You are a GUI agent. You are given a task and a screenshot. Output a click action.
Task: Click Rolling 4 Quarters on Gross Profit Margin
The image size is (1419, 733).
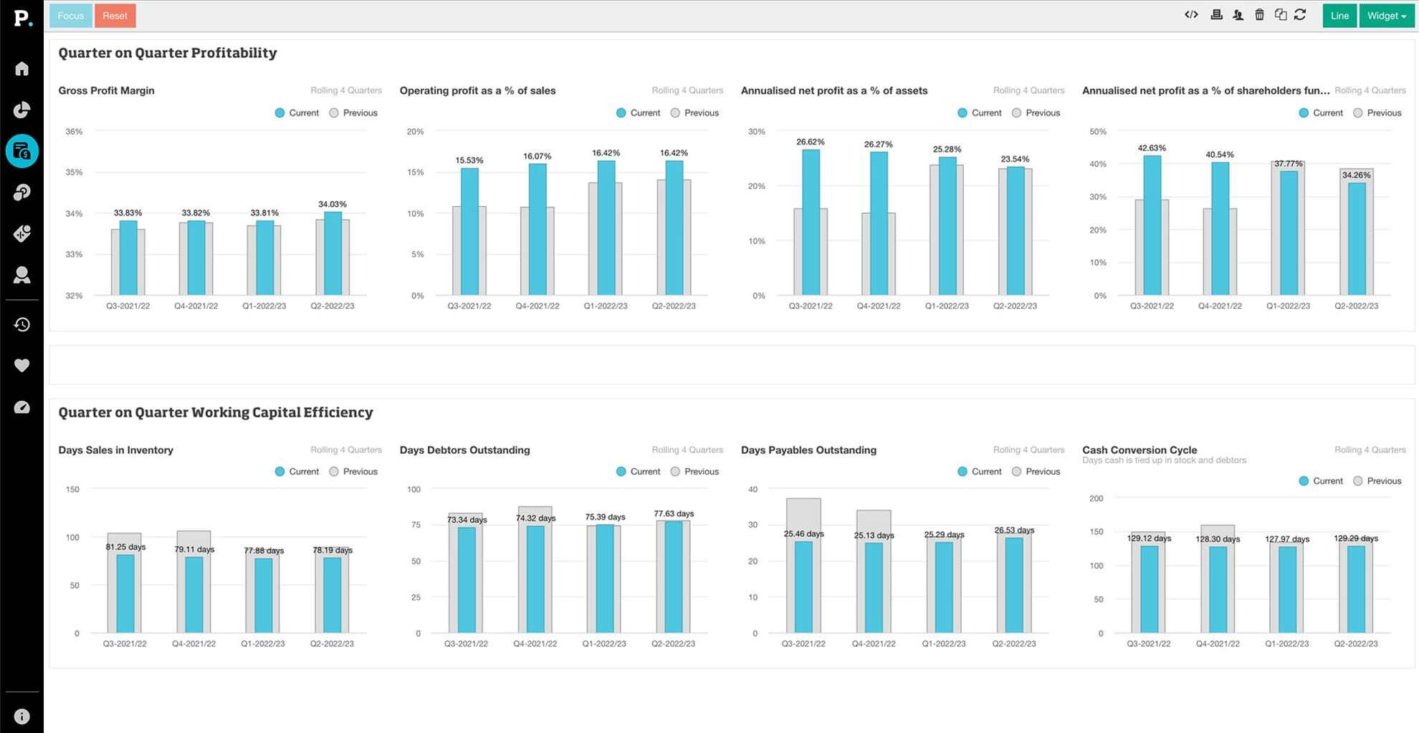345,90
